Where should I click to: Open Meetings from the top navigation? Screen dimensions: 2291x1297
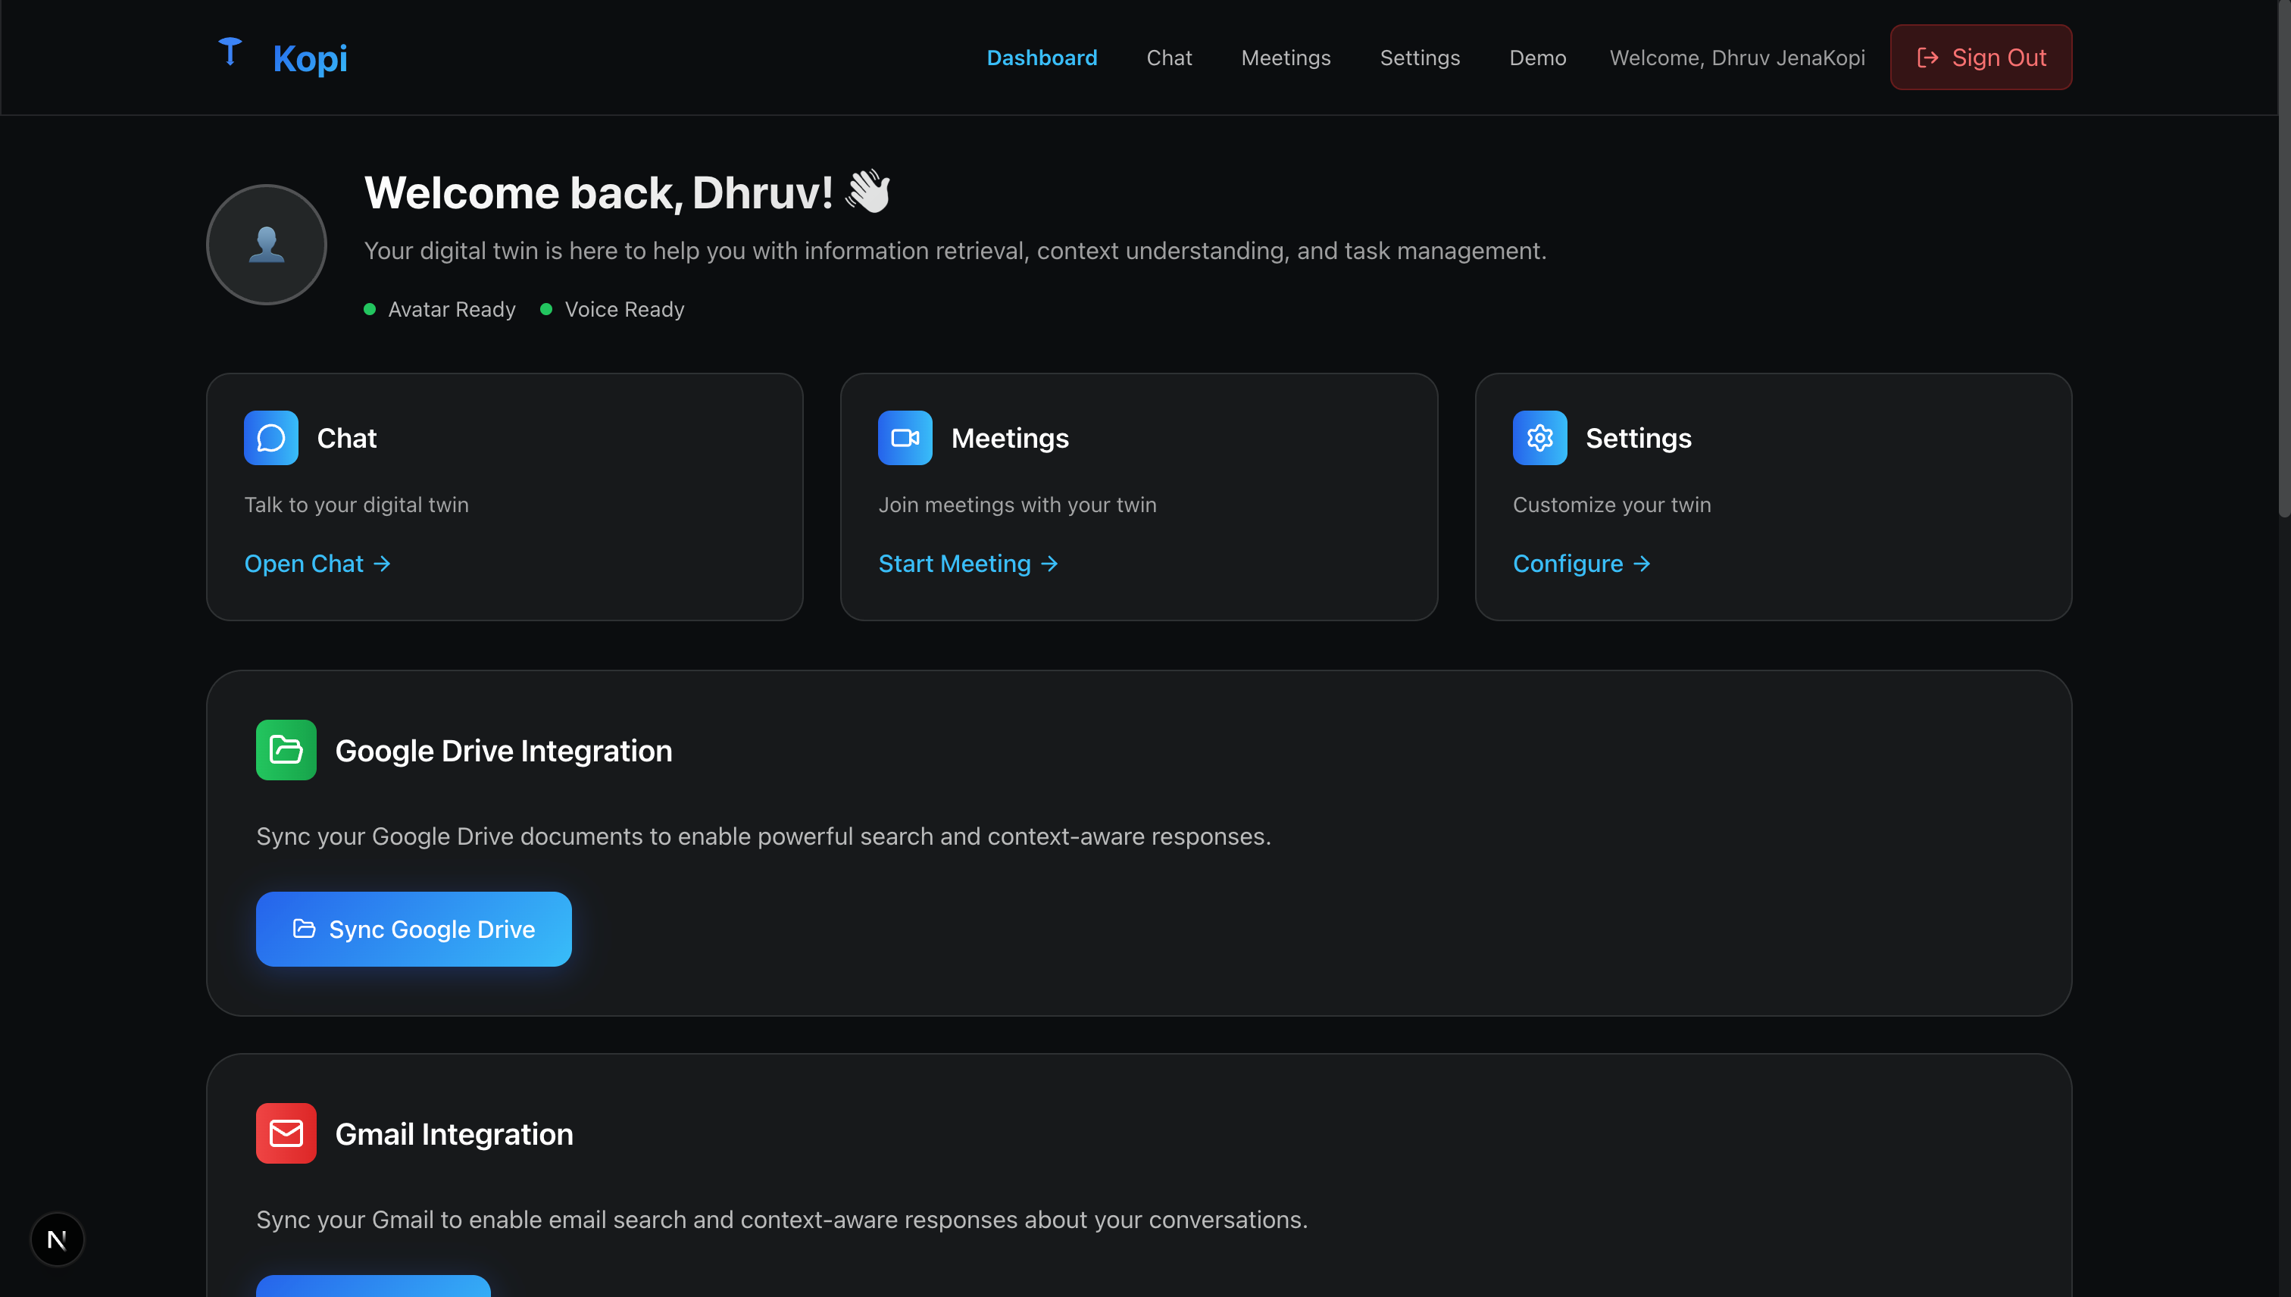pyautogui.click(x=1286, y=58)
